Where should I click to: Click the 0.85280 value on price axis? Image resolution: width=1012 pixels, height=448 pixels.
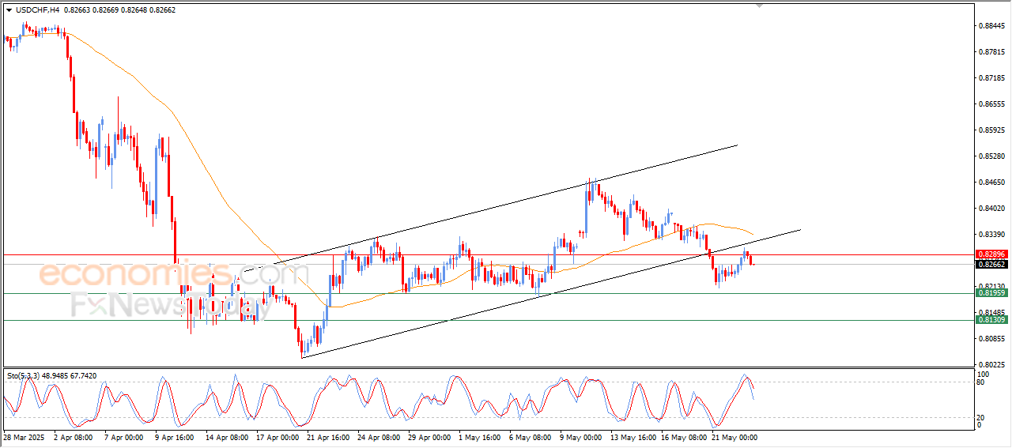pyautogui.click(x=993, y=156)
